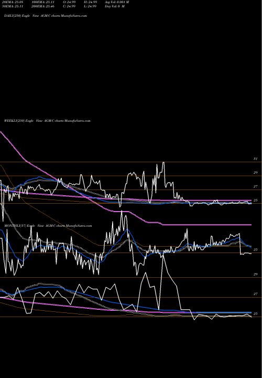Click the Day Vol reading
262x378 pixels.
[115, 6]
